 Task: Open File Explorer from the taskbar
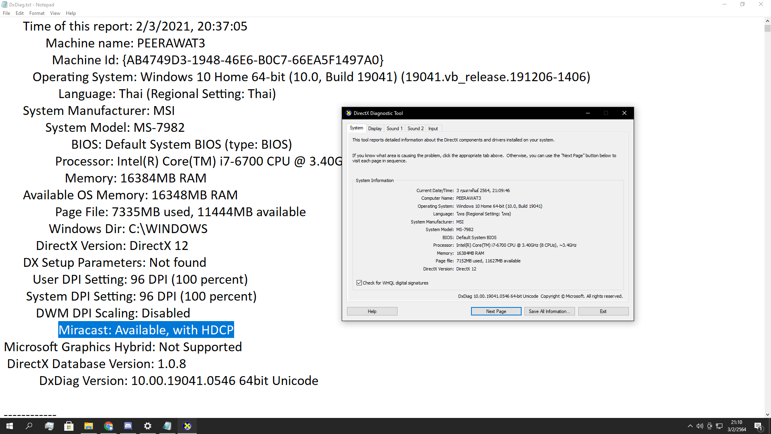89,426
